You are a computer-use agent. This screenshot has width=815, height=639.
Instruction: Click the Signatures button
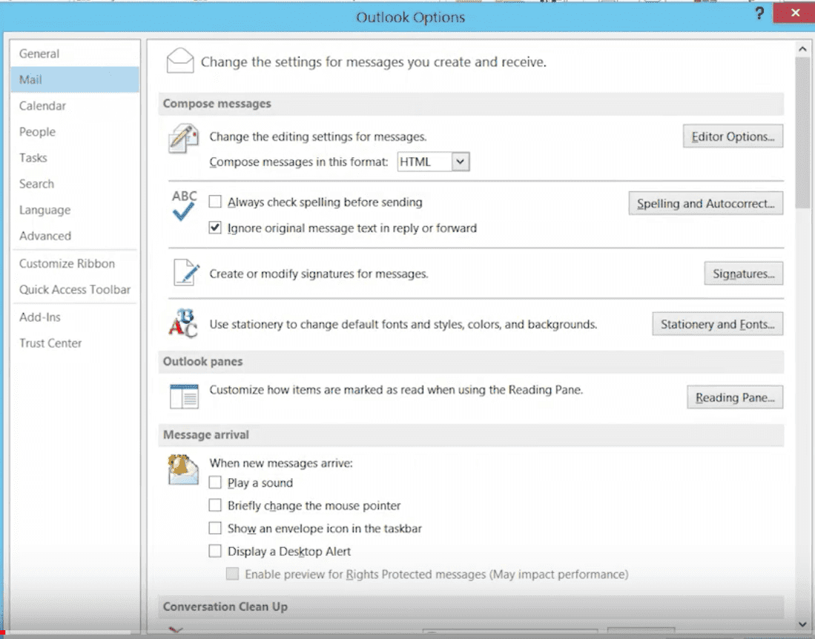point(743,274)
